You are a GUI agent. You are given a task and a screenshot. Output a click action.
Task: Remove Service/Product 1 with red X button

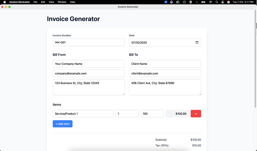click(x=196, y=114)
